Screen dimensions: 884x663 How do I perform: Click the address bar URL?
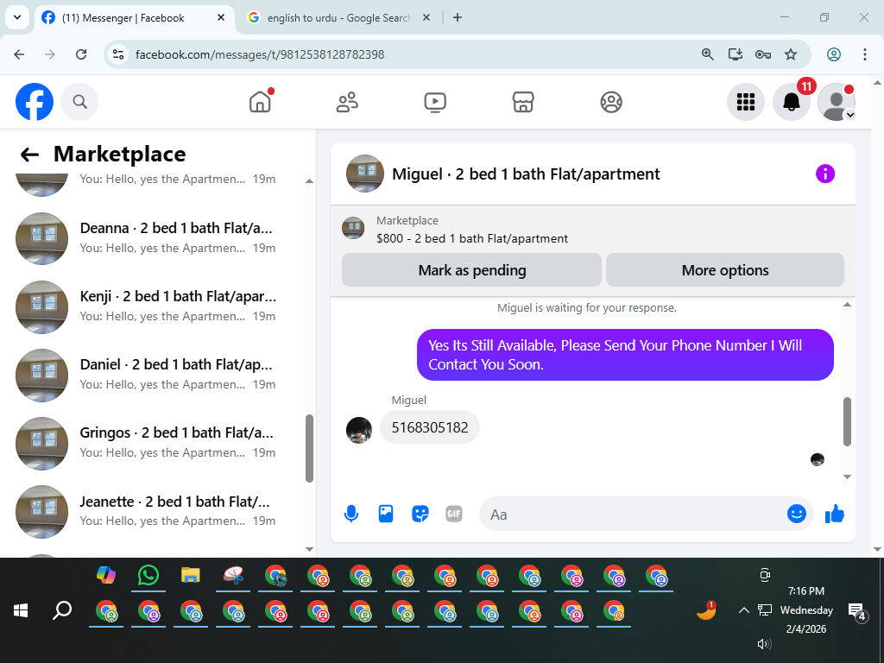pyautogui.click(x=259, y=54)
